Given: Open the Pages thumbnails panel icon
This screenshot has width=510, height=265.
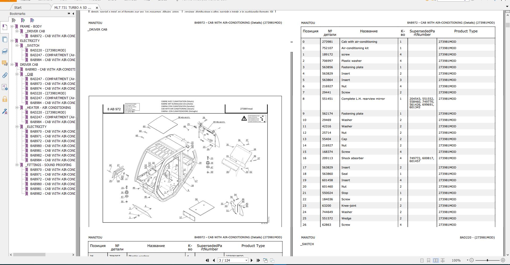Looking at the screenshot, I should click(x=5, y=40).
